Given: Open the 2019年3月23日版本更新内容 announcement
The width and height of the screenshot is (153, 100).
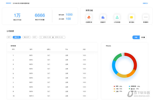Looking at the screenshot, I should [x=21, y=3].
